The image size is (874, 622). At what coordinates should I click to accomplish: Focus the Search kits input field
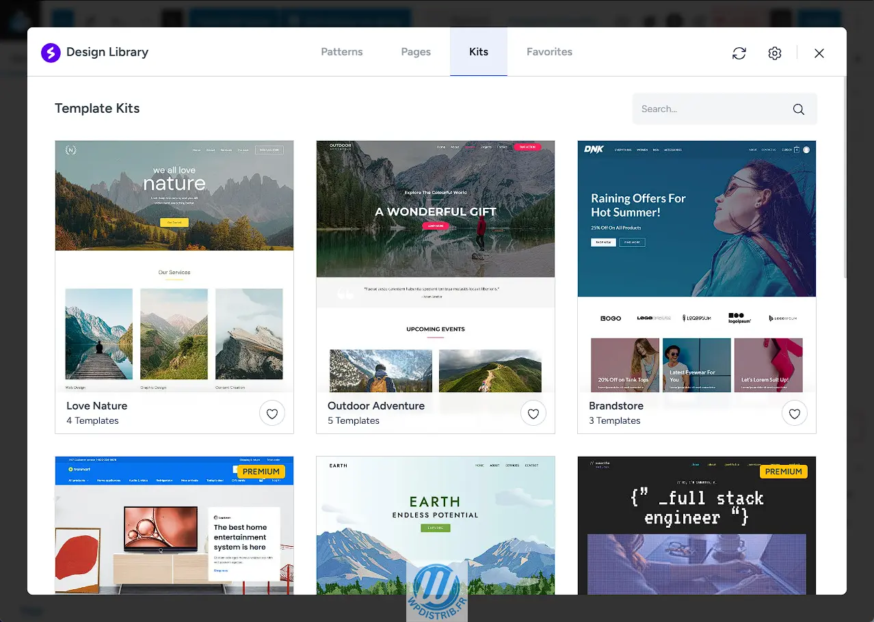coord(725,109)
